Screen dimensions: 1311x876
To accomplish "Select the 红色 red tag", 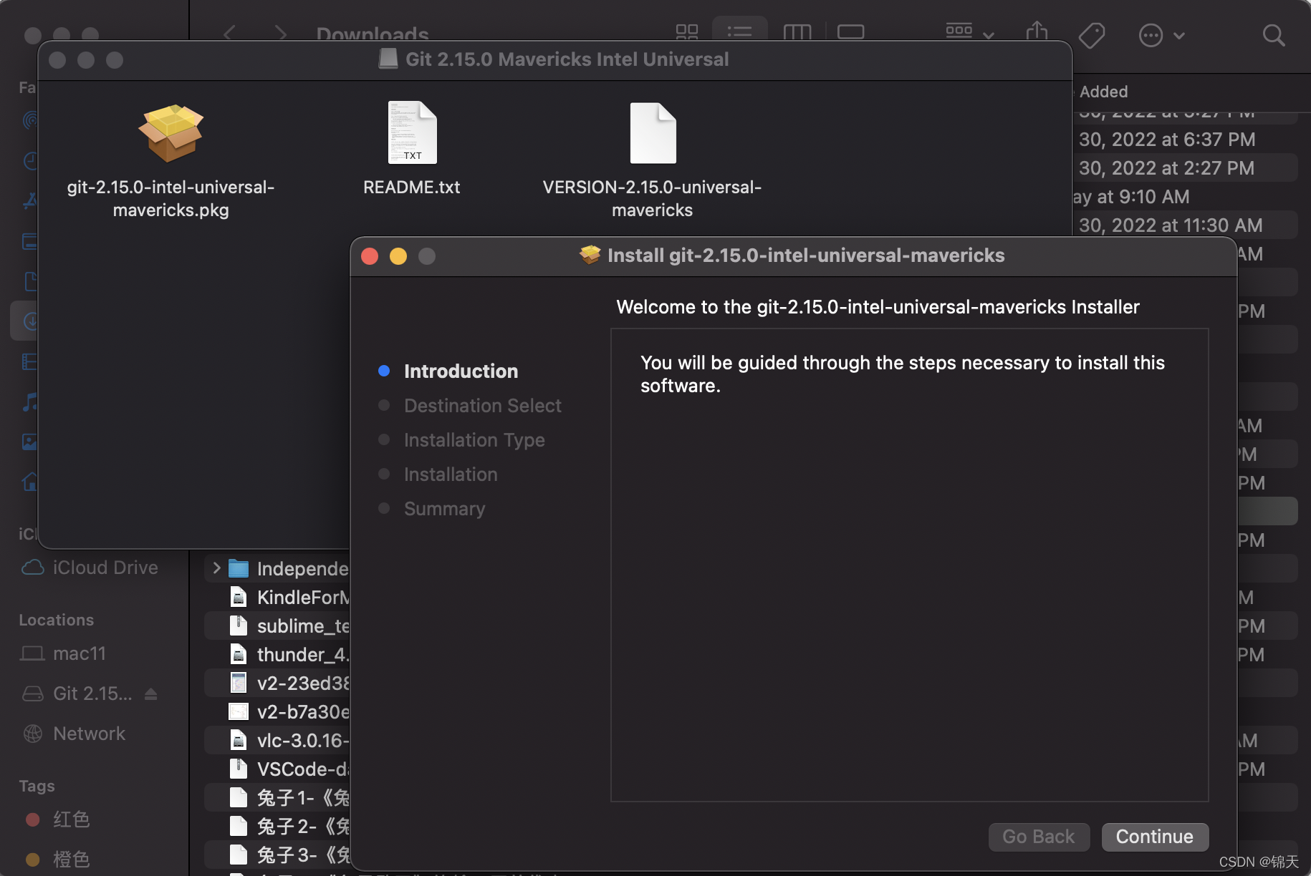I will pos(57,819).
